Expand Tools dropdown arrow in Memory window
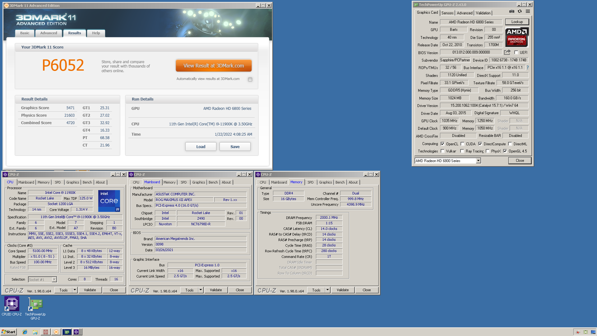The image size is (597, 336). point(327,290)
